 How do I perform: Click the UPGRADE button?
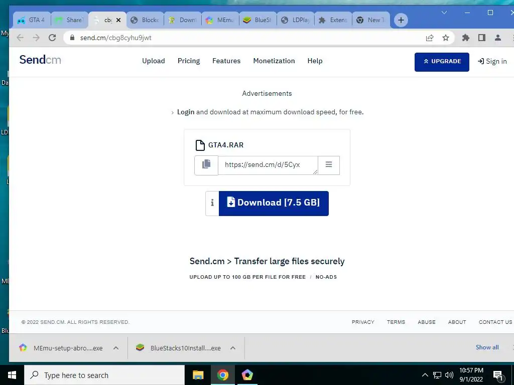click(442, 62)
